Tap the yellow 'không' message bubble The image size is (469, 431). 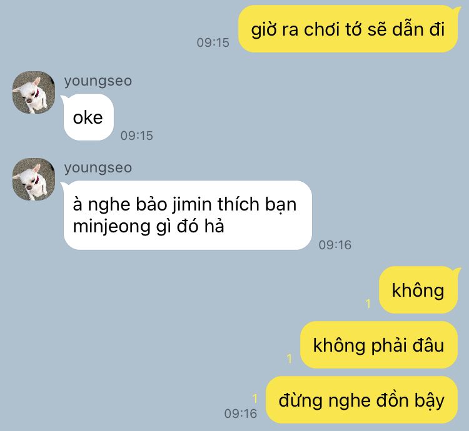click(x=419, y=290)
